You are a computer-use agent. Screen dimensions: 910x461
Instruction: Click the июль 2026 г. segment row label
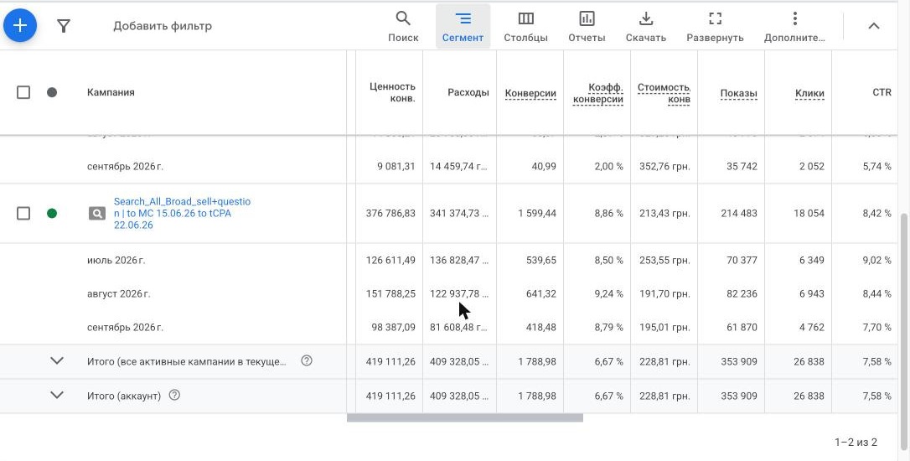click(x=116, y=260)
